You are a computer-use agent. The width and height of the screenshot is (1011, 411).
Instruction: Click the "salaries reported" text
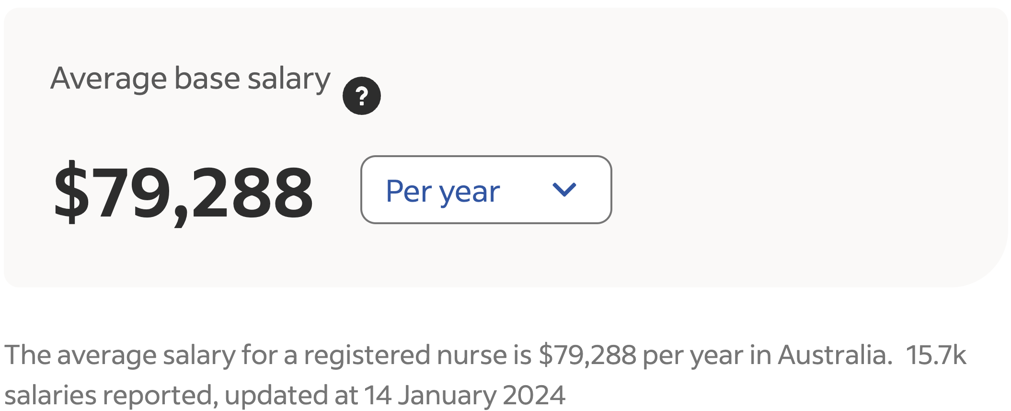[x=108, y=396]
